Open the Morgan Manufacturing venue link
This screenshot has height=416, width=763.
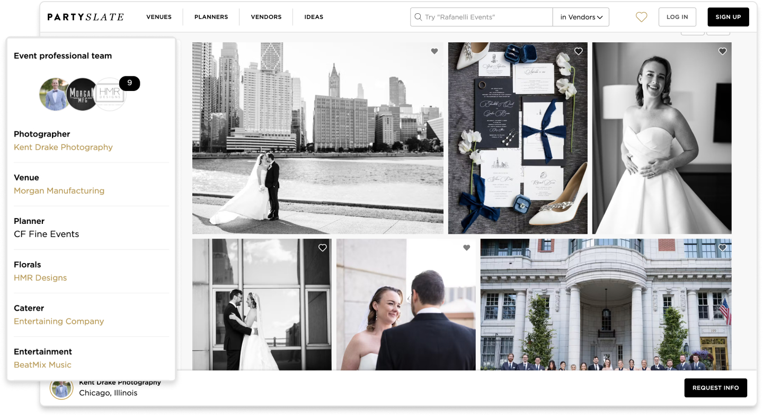(x=59, y=191)
